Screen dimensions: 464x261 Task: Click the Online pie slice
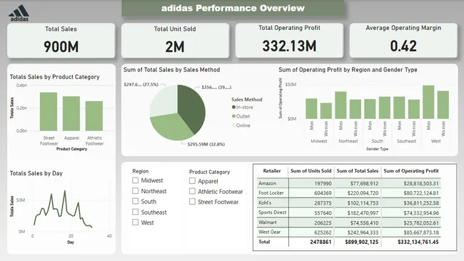tap(163, 101)
